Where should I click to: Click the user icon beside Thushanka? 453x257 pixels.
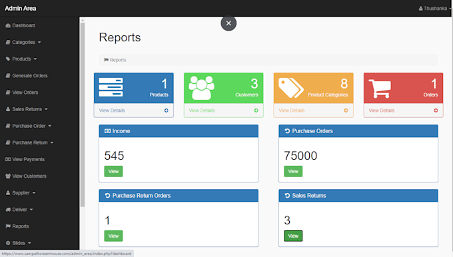(x=420, y=9)
